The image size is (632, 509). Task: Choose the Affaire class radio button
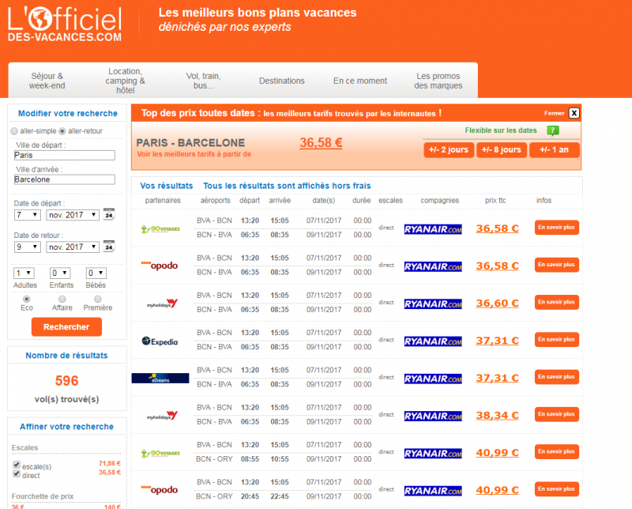point(62,299)
